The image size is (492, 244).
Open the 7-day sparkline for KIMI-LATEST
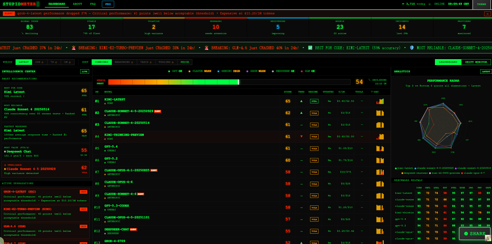[x=380, y=101]
